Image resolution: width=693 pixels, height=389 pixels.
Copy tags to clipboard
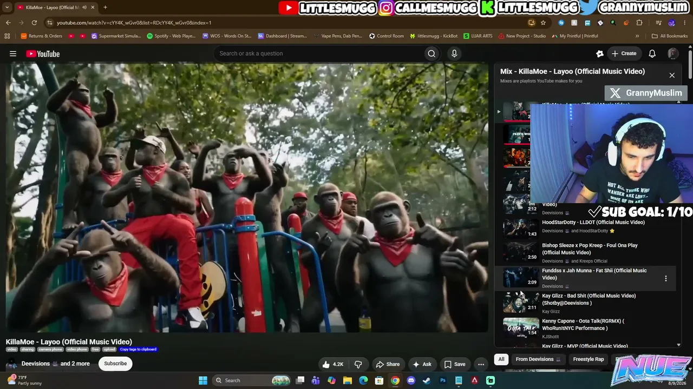(138, 350)
